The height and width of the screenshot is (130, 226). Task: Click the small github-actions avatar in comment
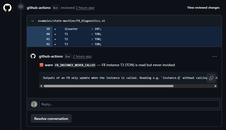[x=33, y=56]
